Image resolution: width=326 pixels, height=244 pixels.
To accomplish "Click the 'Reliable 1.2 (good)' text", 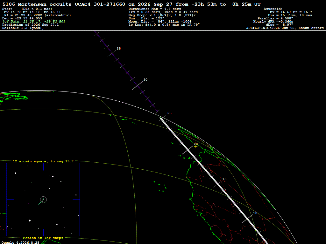I will click(23, 28).
